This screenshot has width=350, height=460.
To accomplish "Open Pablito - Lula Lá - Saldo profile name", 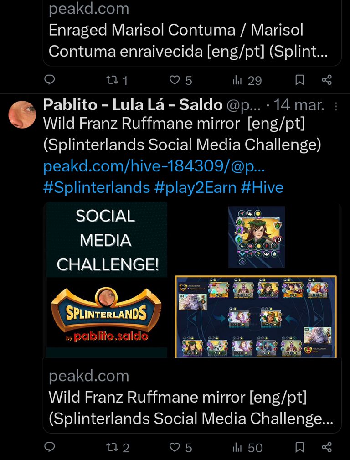I will point(133,105).
